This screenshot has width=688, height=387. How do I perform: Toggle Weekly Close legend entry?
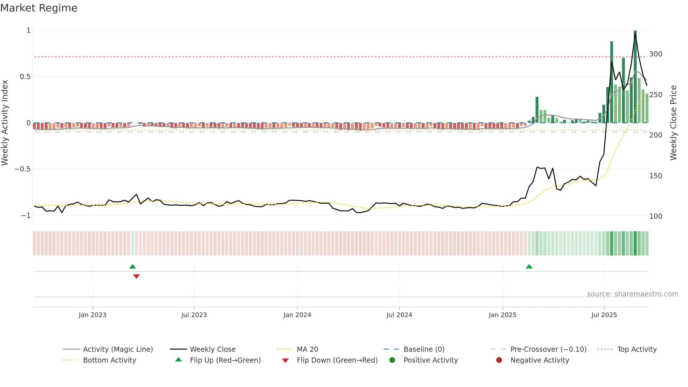coord(203,349)
